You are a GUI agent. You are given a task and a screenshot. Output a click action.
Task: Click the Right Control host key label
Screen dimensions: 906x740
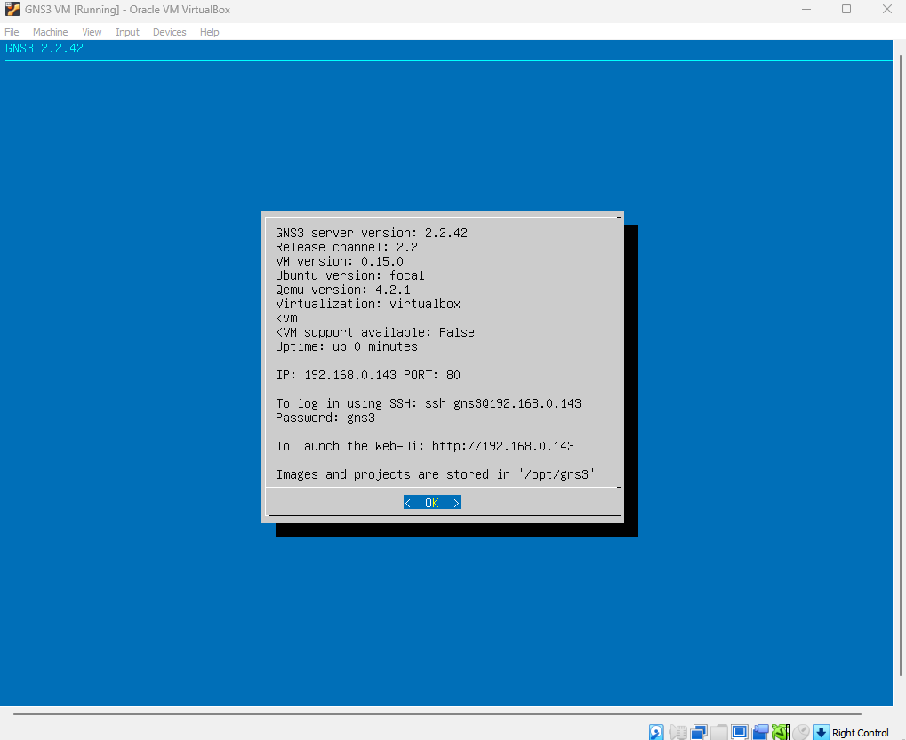point(860,733)
